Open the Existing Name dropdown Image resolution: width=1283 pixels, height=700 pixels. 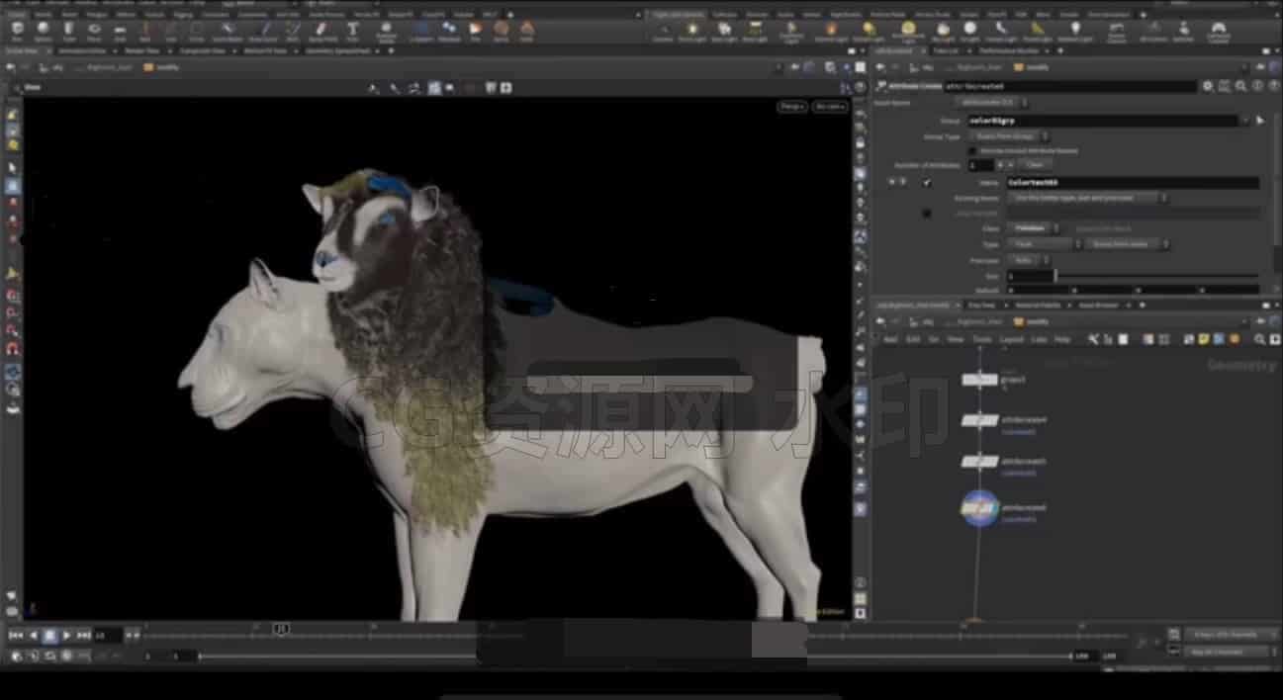tap(1086, 198)
